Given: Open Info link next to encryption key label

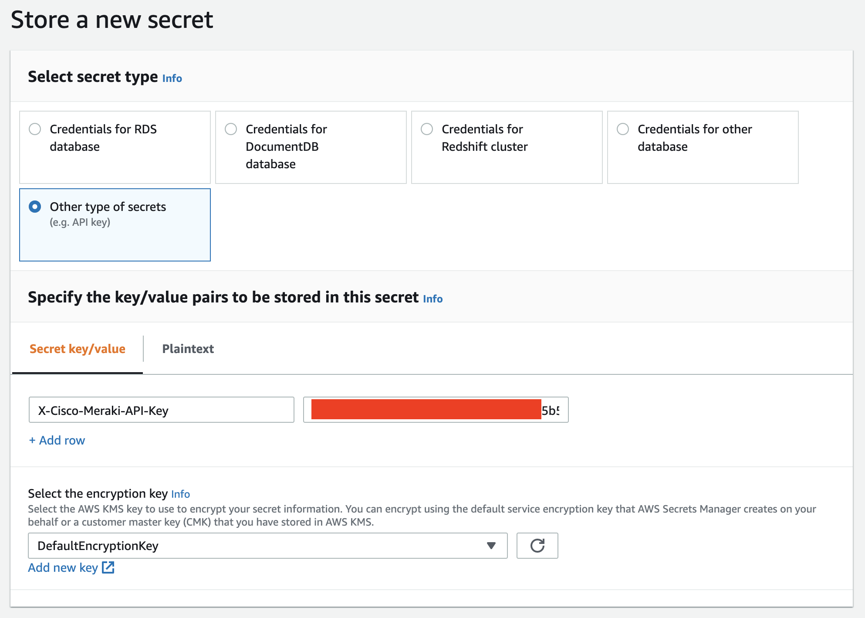Looking at the screenshot, I should click(x=180, y=494).
